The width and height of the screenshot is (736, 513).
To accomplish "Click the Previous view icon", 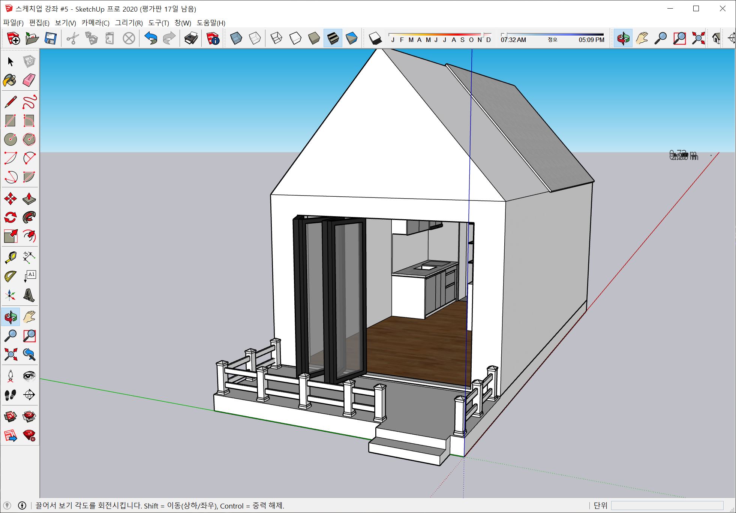I will [29, 354].
